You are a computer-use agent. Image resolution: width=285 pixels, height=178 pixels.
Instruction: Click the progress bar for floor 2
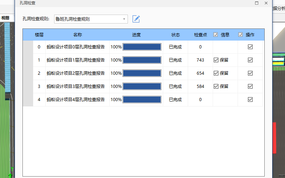click(x=142, y=73)
